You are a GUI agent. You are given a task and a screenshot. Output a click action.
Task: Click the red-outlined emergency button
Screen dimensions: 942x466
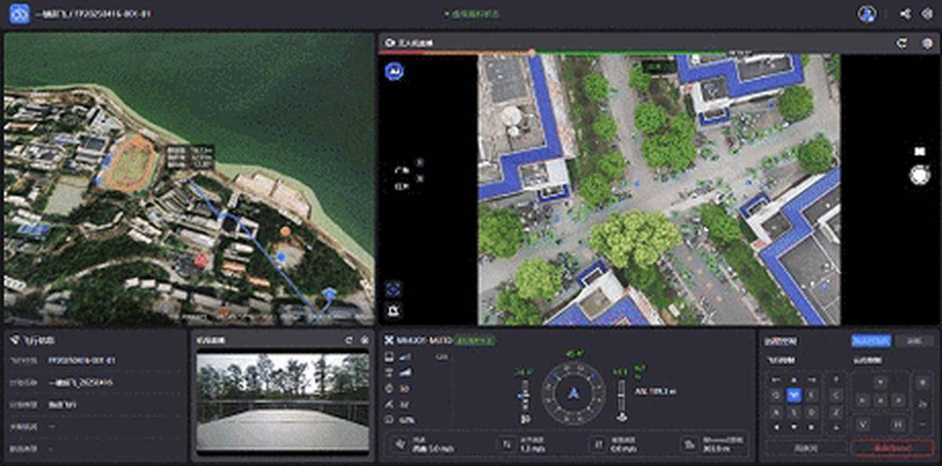(892, 447)
